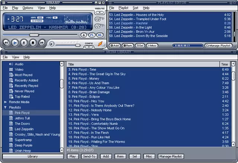Click the Rem button in Playlist Editor
The width and height of the screenshot is (238, 163).
tap(128, 46)
